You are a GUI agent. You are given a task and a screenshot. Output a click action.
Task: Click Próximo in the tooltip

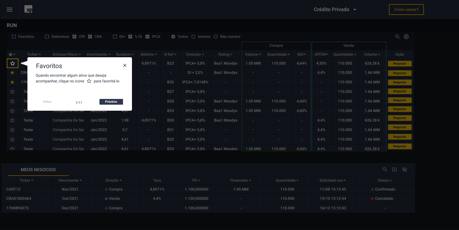point(111,102)
